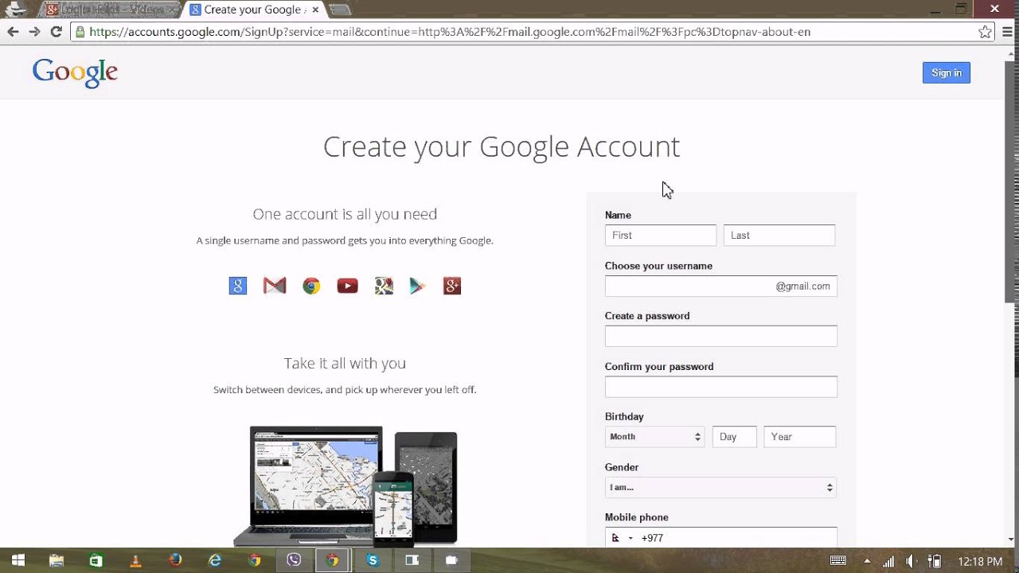Image resolution: width=1019 pixels, height=573 pixels.
Task: Click the 'Choose your username' label
Action: point(658,266)
